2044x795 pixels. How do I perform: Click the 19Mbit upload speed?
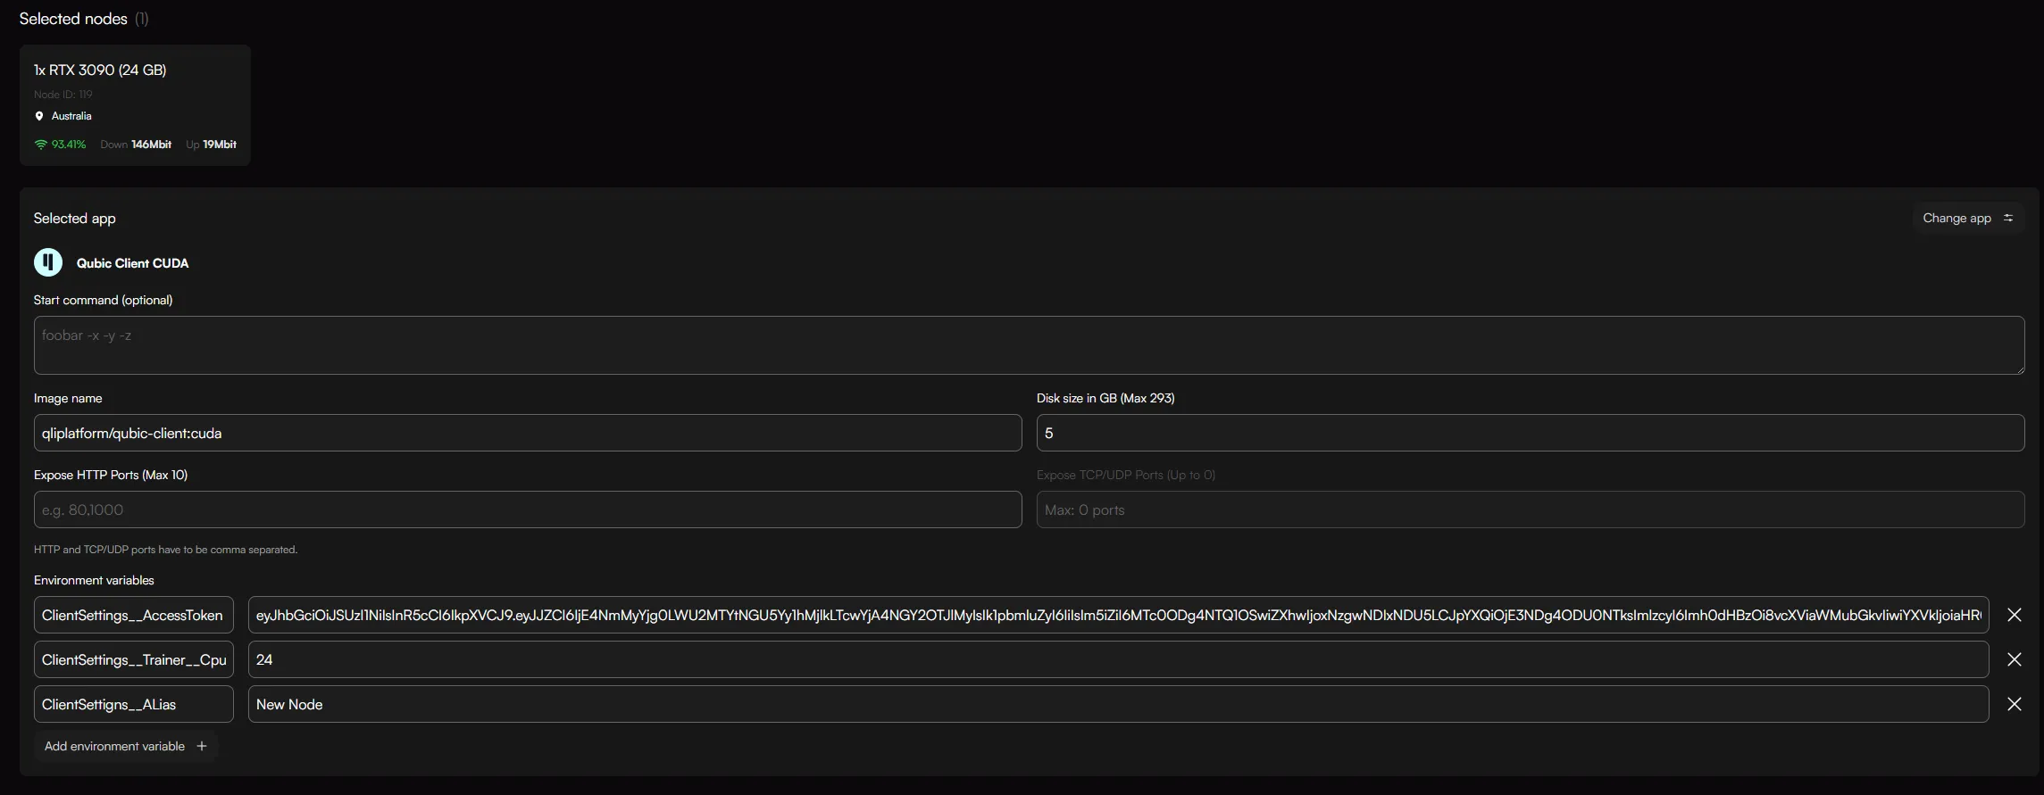[x=220, y=145]
